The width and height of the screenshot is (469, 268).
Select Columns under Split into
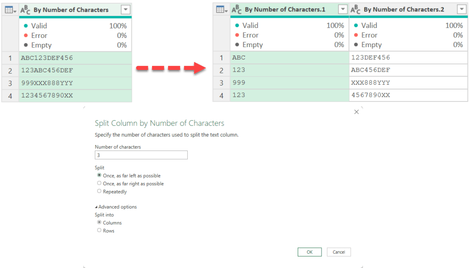coord(99,223)
